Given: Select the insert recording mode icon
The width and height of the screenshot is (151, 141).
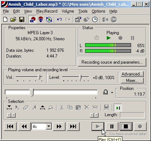Looking at the screenshot, I should [x=41, y=19].
